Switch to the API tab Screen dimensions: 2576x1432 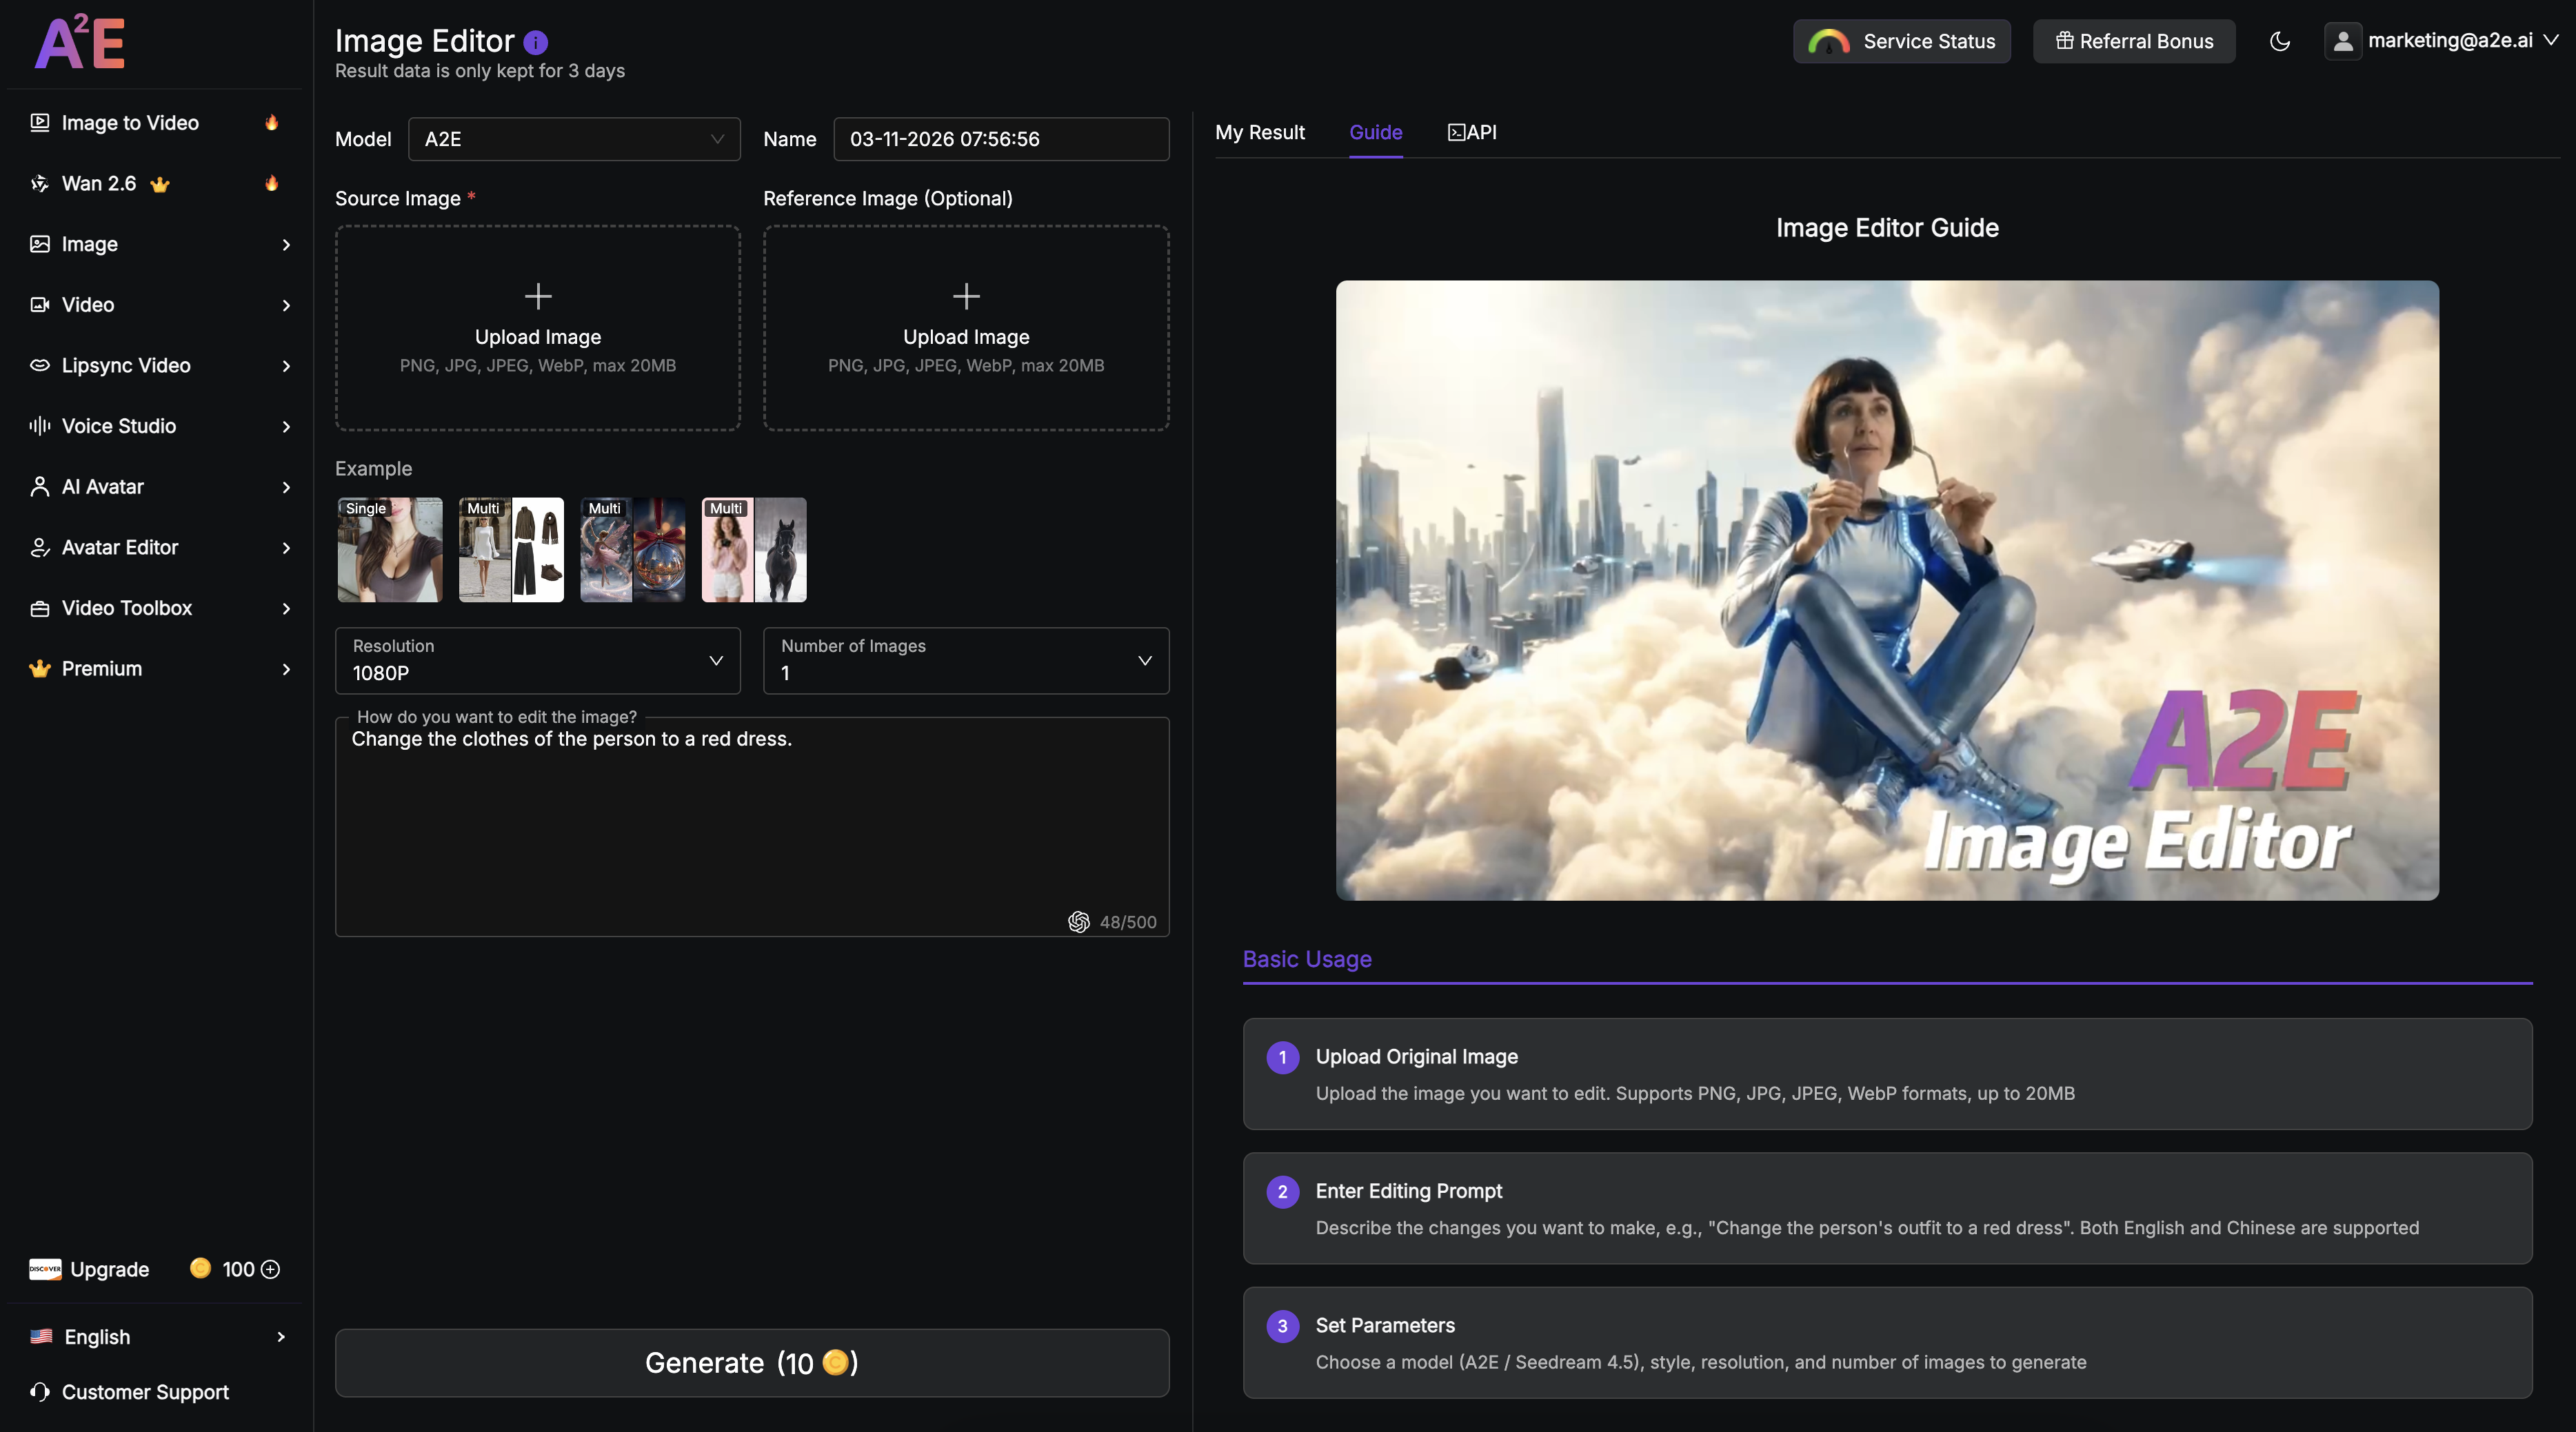tap(1472, 132)
